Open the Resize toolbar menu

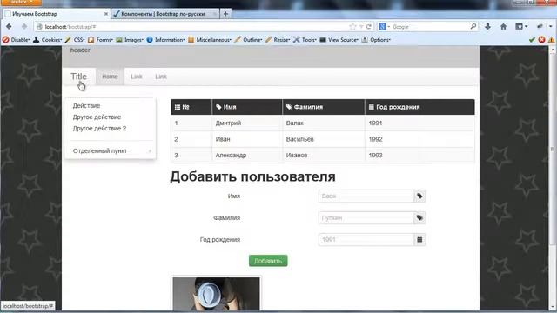tap(278, 40)
